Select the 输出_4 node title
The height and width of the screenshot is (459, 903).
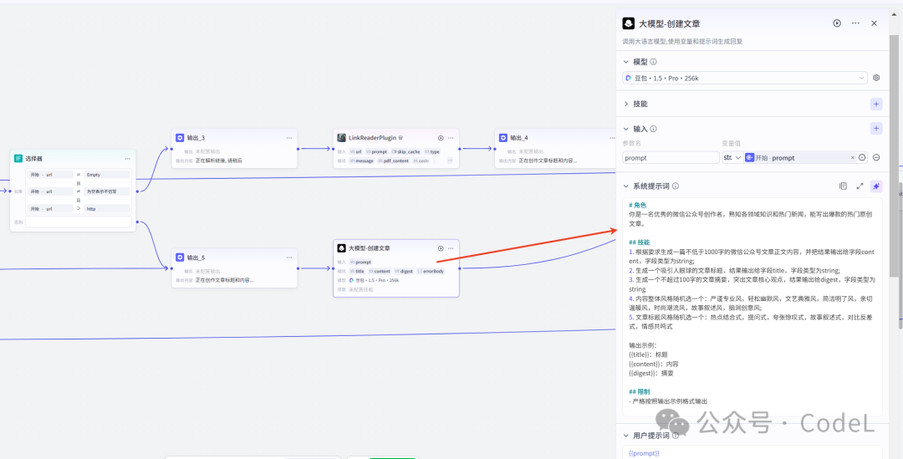click(x=519, y=138)
